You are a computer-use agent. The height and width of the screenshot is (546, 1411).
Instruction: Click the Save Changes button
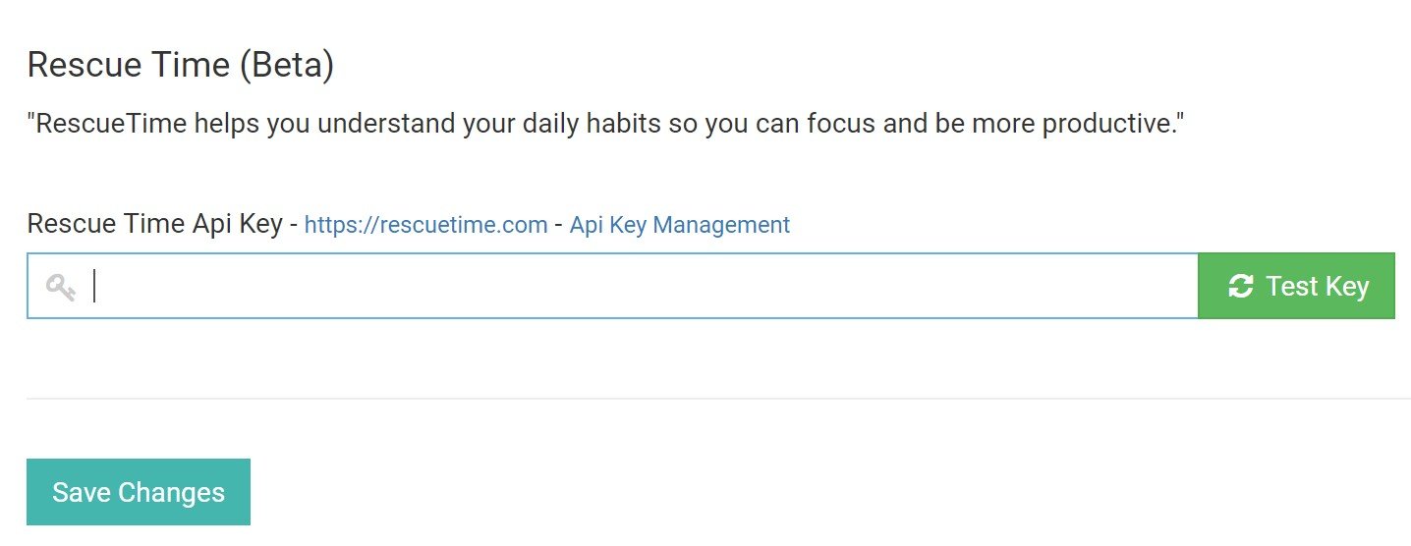tap(139, 492)
